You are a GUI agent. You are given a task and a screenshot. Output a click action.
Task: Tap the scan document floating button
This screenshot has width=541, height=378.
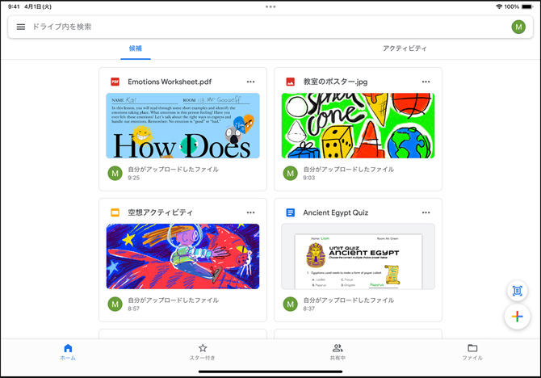517,291
